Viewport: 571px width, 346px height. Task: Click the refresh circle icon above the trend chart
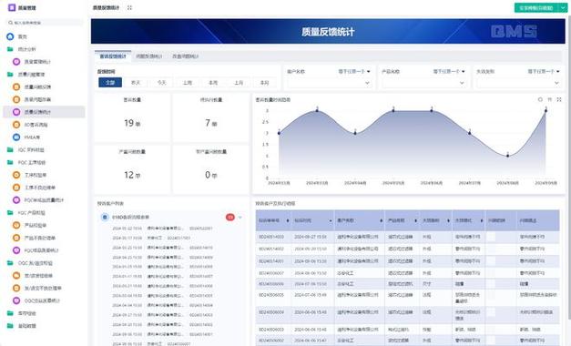pyautogui.click(x=540, y=99)
